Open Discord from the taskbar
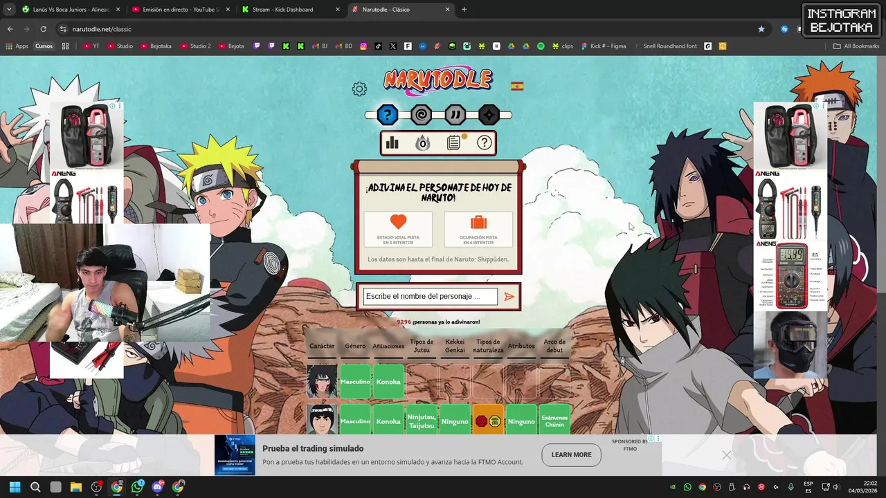 click(157, 487)
